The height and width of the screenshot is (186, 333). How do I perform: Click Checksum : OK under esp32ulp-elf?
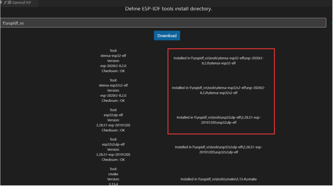point(113,130)
